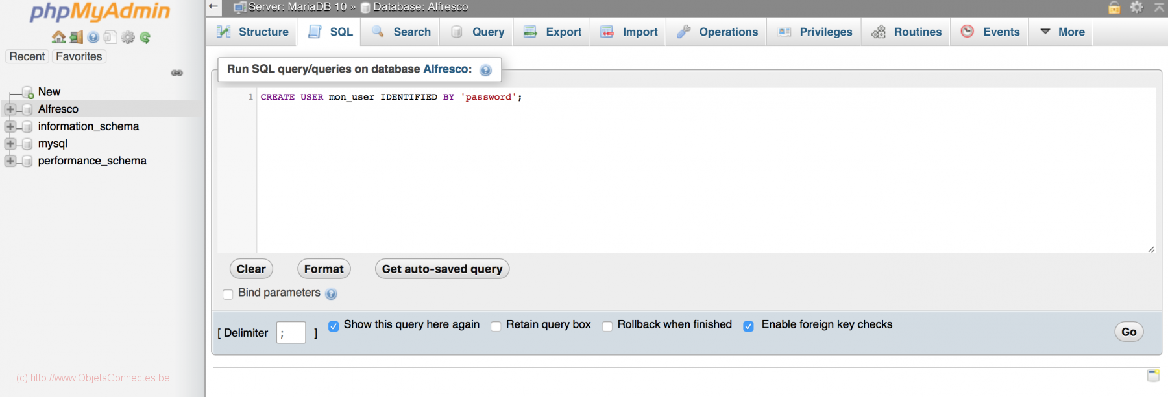Image resolution: width=1168 pixels, height=397 pixels.
Task: Uncheck Show this query here again
Action: 334,326
